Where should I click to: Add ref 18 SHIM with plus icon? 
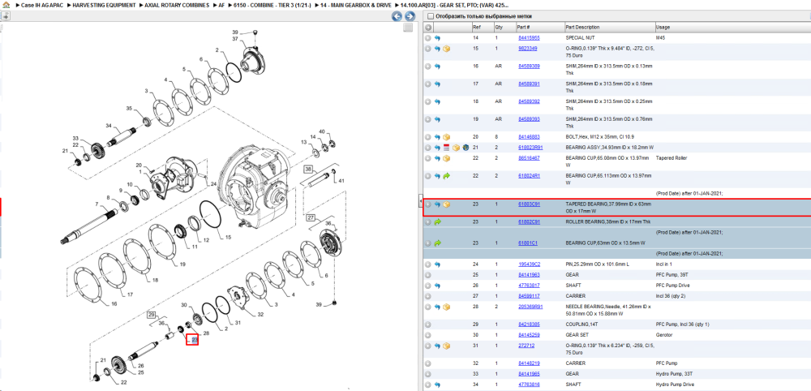[x=427, y=101]
